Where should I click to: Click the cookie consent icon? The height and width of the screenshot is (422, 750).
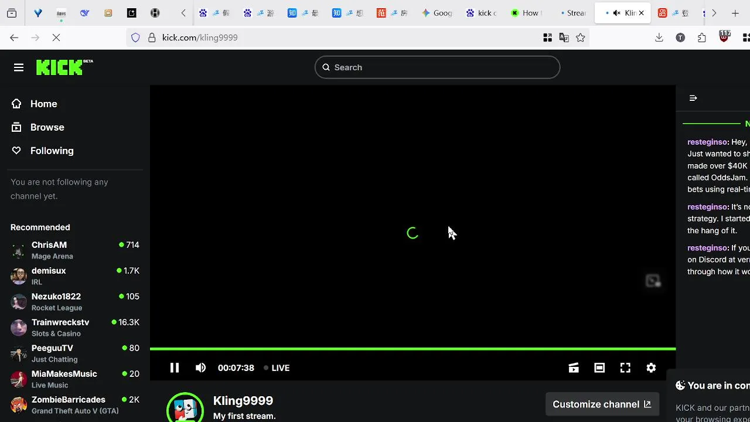(x=680, y=385)
